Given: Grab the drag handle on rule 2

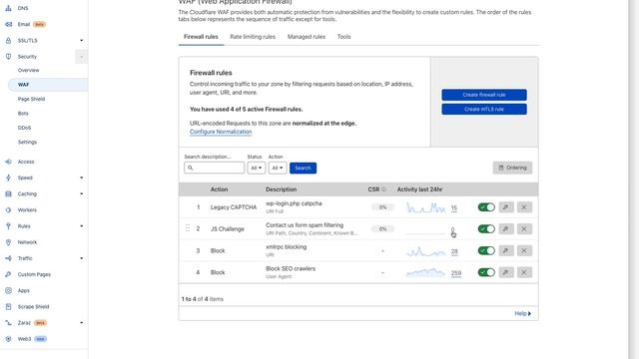Looking at the screenshot, I should pos(188,228).
